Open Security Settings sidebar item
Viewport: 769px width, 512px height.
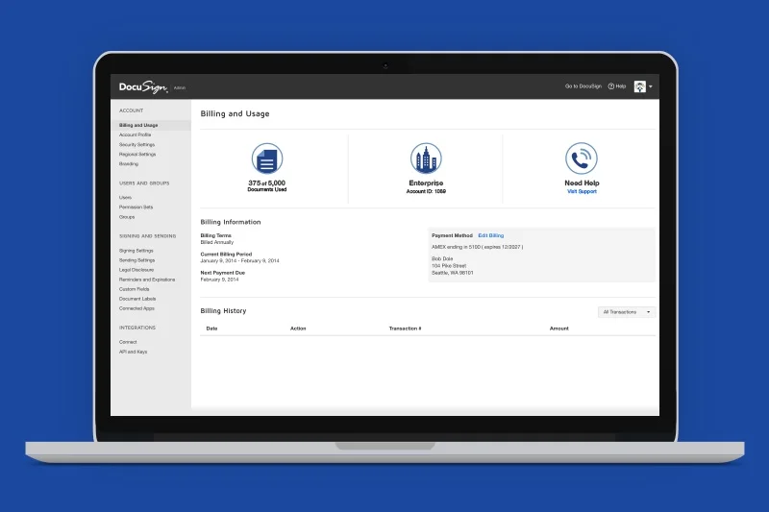click(136, 144)
